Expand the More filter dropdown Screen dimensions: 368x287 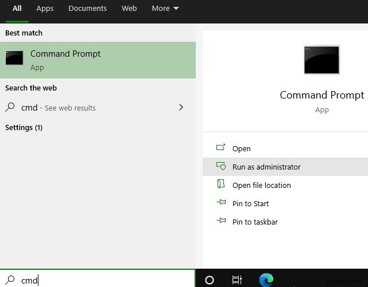point(165,9)
